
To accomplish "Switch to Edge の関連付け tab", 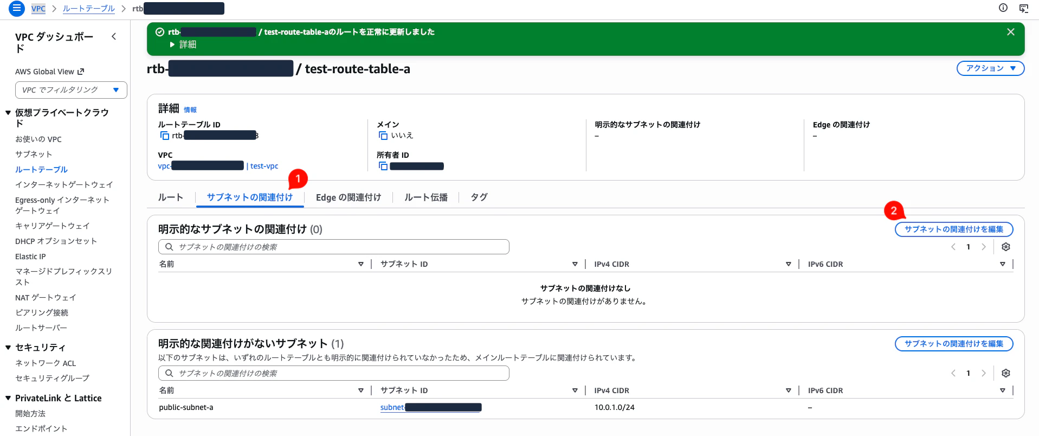I will click(349, 197).
